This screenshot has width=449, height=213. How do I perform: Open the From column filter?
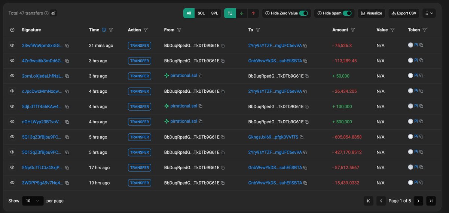179,30
